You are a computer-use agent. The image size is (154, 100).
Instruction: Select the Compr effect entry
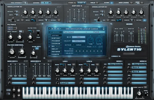(x=56, y=54)
